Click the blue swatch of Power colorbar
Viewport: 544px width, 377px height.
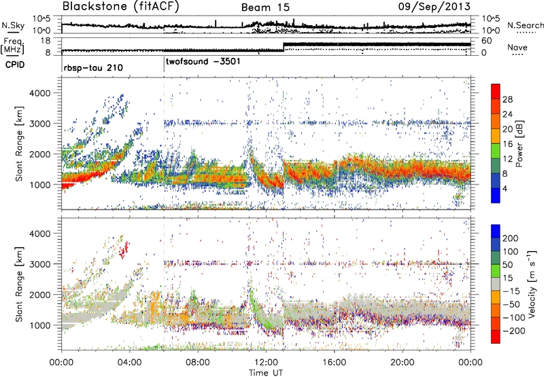coord(496,195)
